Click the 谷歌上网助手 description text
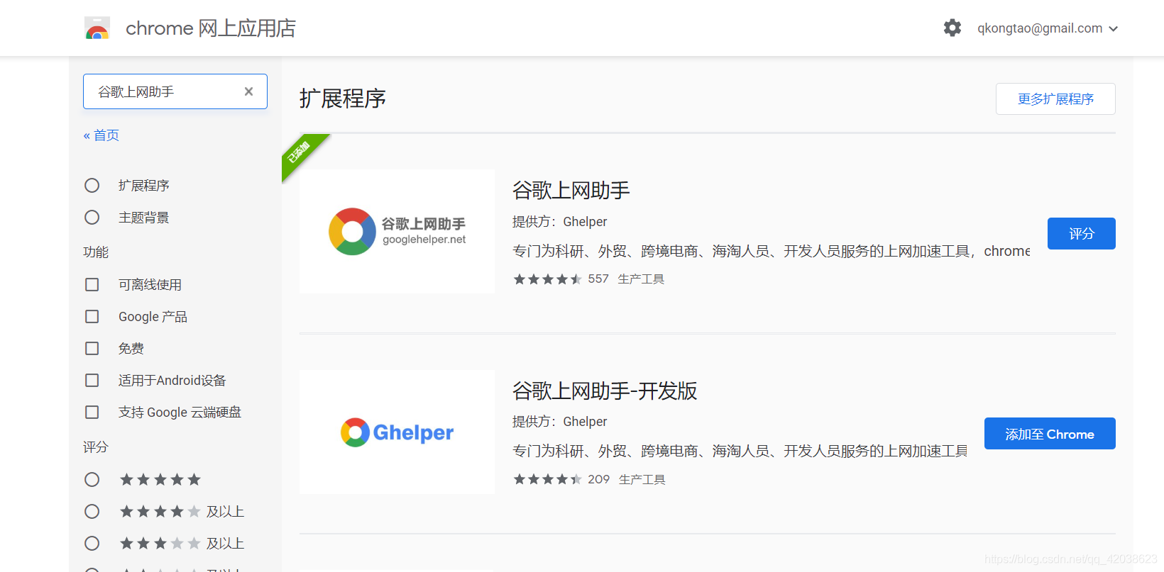The width and height of the screenshot is (1164, 572). pyautogui.click(x=771, y=252)
